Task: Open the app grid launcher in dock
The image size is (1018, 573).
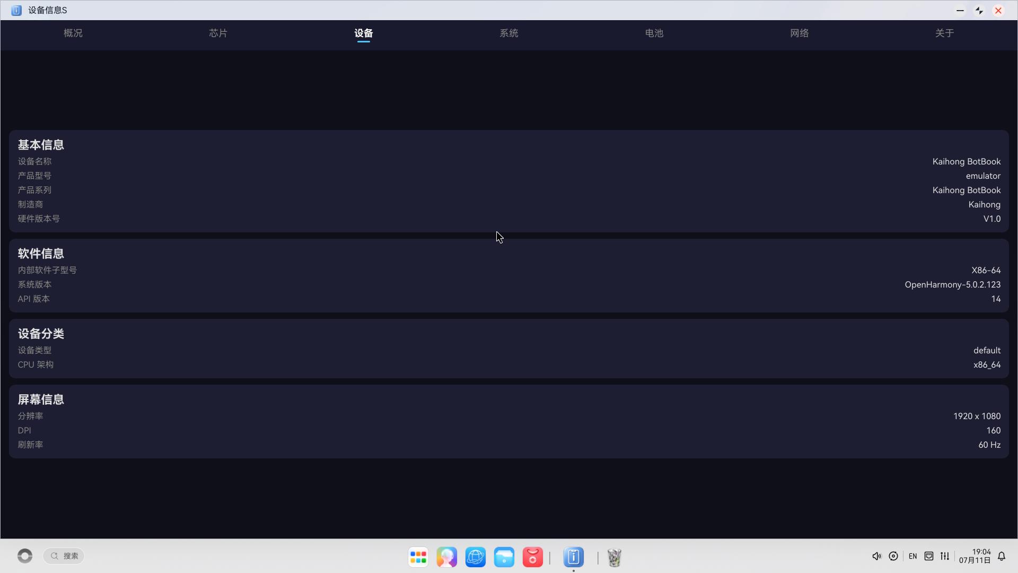Action: (418, 557)
